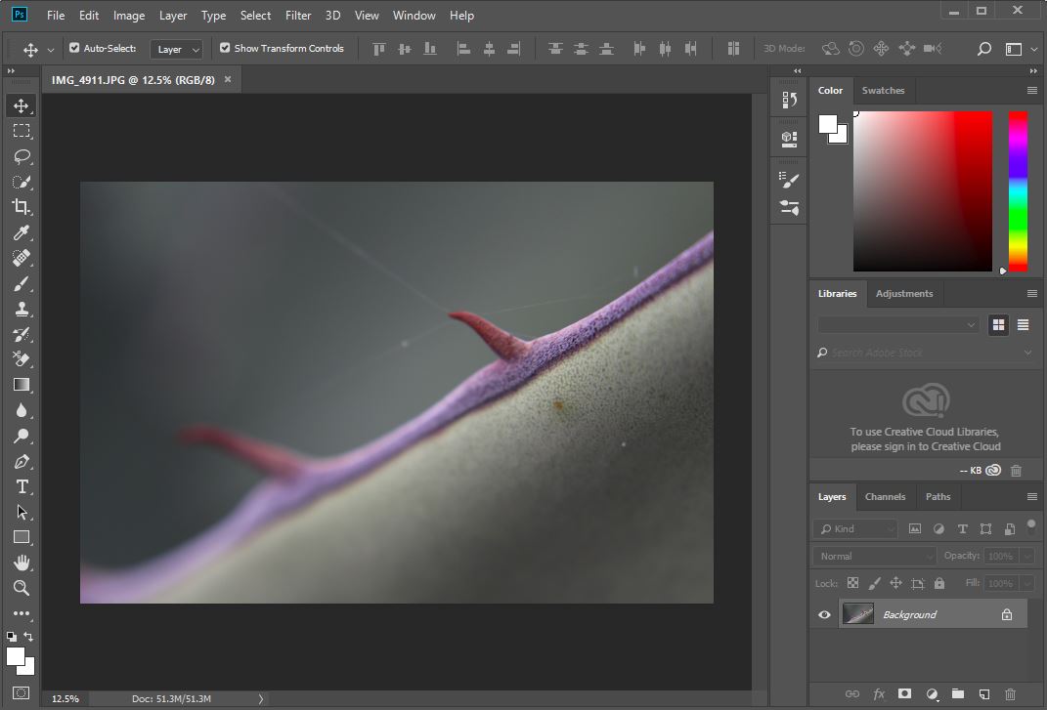
Task: Expand the Kind layer filter dropdown
Action: [x=854, y=528]
